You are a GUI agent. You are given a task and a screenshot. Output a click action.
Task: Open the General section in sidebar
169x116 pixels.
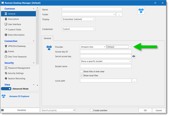pos(18,14)
